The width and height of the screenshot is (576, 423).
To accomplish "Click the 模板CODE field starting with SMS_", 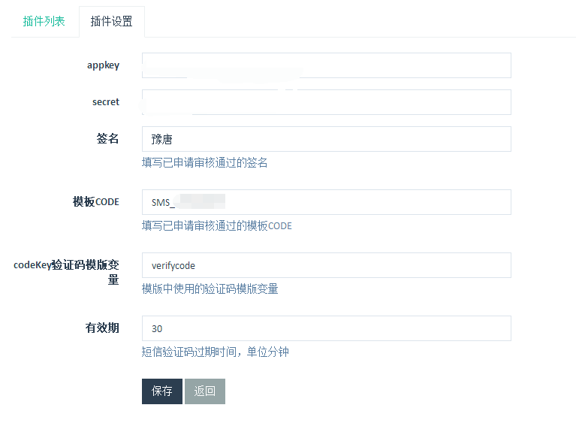I will 326,202.
